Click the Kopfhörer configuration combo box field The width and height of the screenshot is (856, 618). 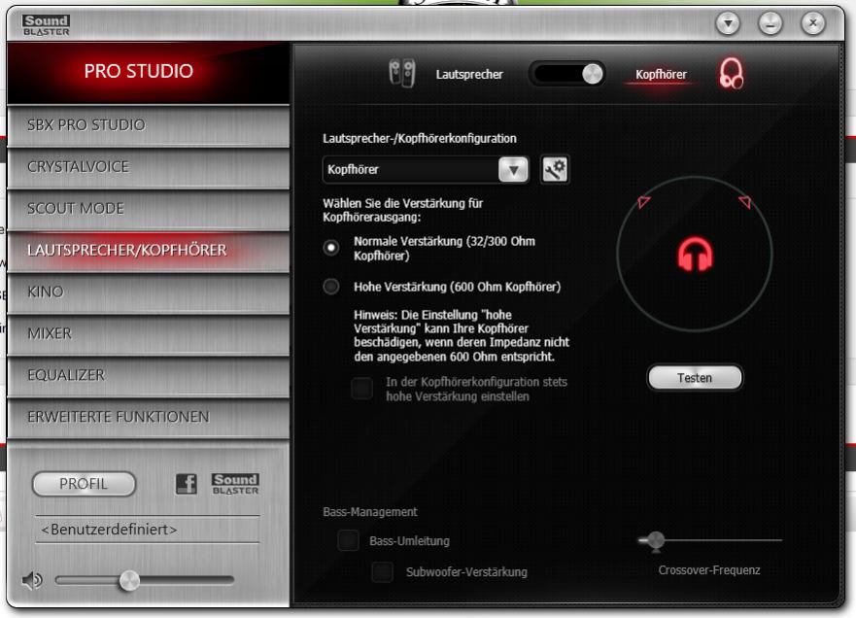[x=426, y=169]
